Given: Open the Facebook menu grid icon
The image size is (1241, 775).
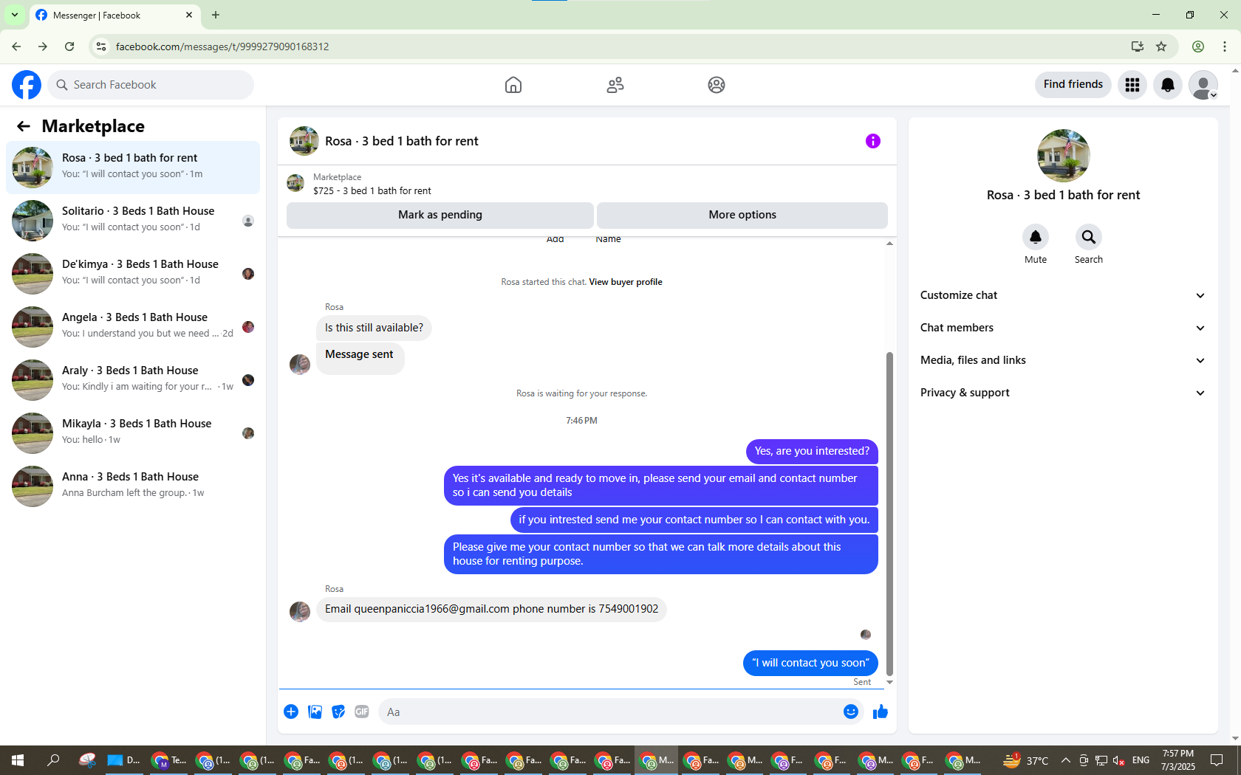Looking at the screenshot, I should coord(1132,85).
